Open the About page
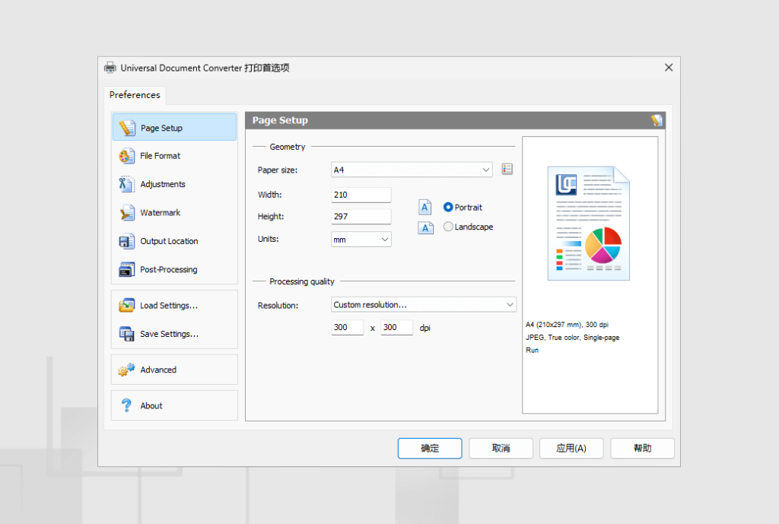 [x=174, y=405]
